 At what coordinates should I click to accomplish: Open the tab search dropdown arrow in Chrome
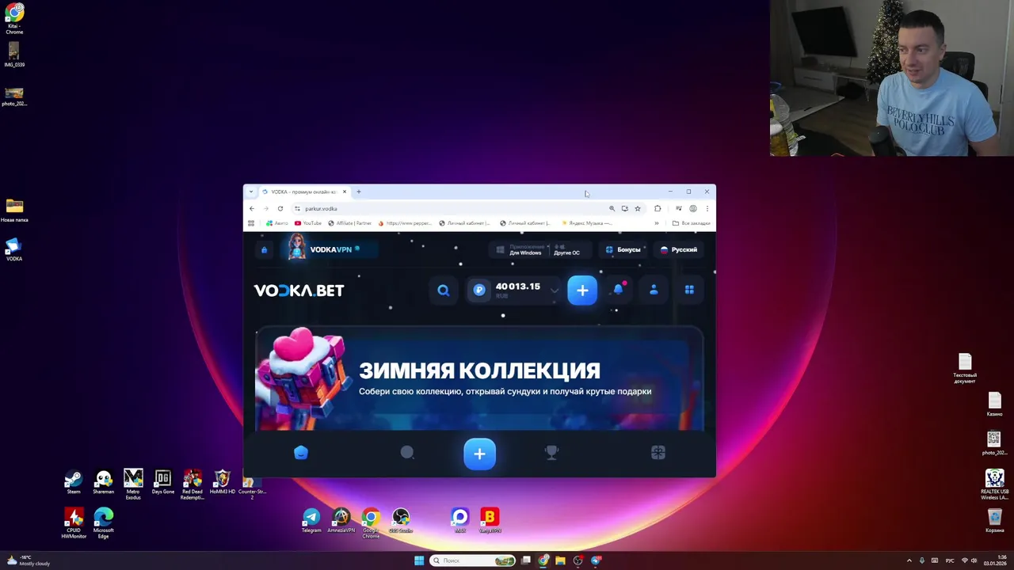251,192
